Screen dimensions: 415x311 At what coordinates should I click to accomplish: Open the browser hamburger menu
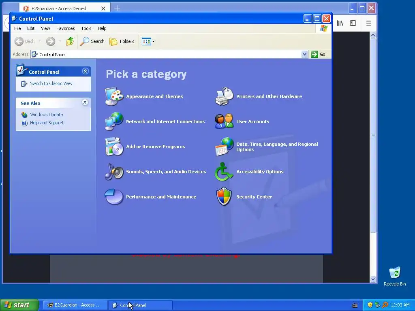coord(369,23)
